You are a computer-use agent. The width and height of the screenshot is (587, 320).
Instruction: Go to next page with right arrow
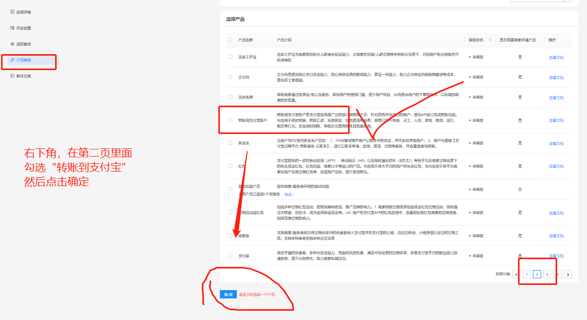(568, 274)
